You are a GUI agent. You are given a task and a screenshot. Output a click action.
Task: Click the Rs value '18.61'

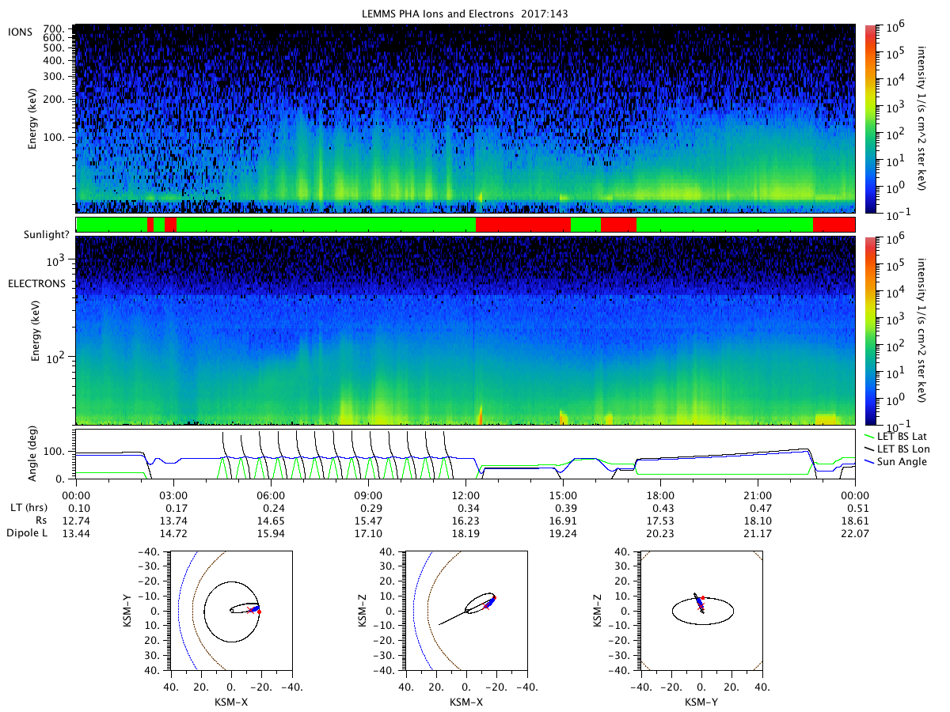coord(855,521)
